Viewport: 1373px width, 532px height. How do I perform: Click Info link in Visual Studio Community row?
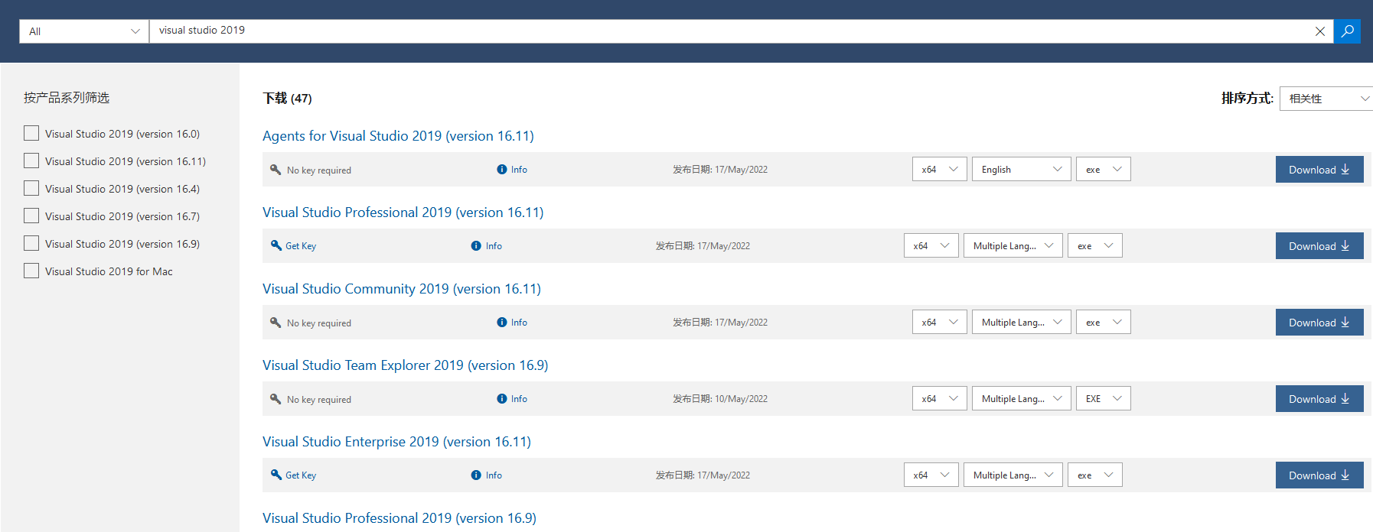tap(519, 323)
